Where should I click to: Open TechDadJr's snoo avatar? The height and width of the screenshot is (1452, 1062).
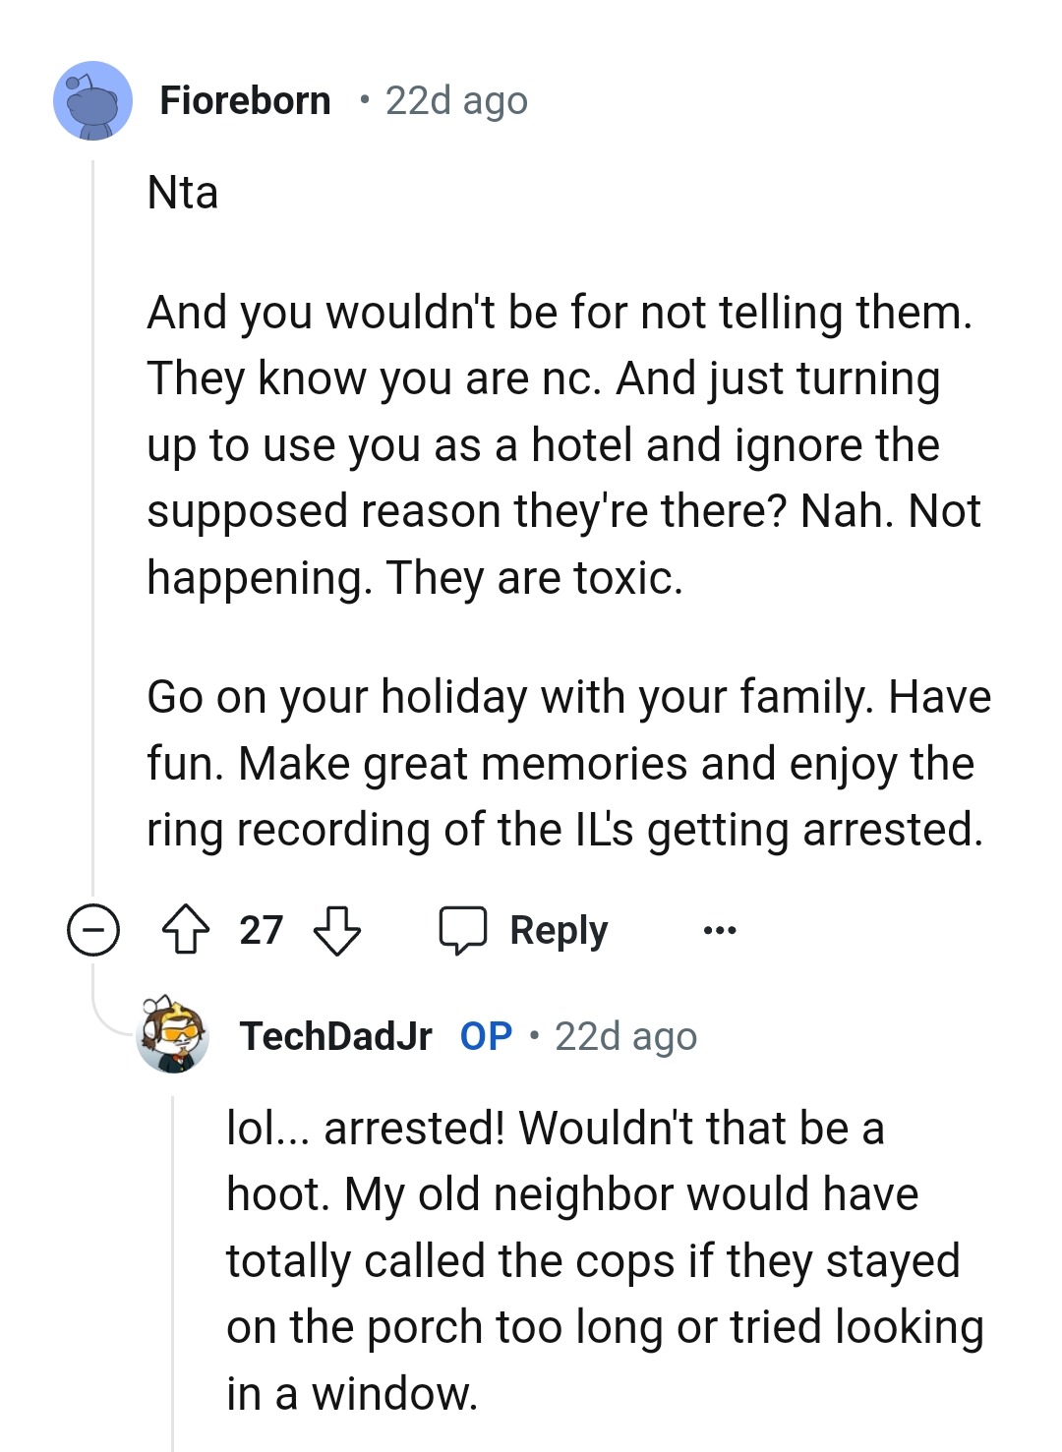pos(173,1035)
